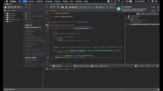
Task: Click the blue sort icon in Outline toolbar
Action: pyautogui.click(x=143, y=14)
